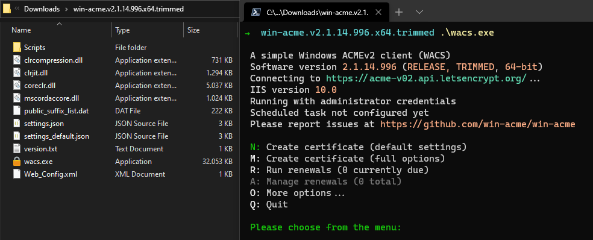Image resolution: width=593 pixels, height=240 pixels.
Task: Click the PowerShell icon on terminal tab
Action: click(x=256, y=13)
